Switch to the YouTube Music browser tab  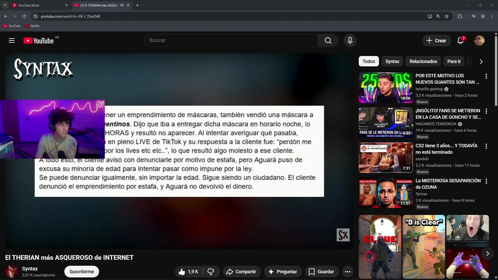click(40, 5)
